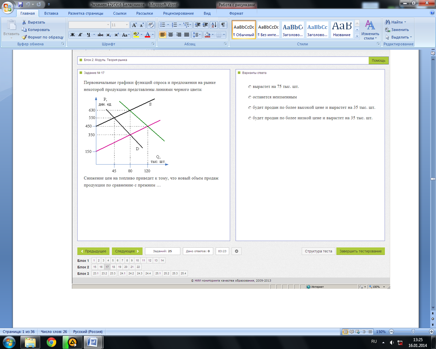The image size is (436, 349).
Task: Open the Разметка страницы tab
Action: click(x=85, y=13)
